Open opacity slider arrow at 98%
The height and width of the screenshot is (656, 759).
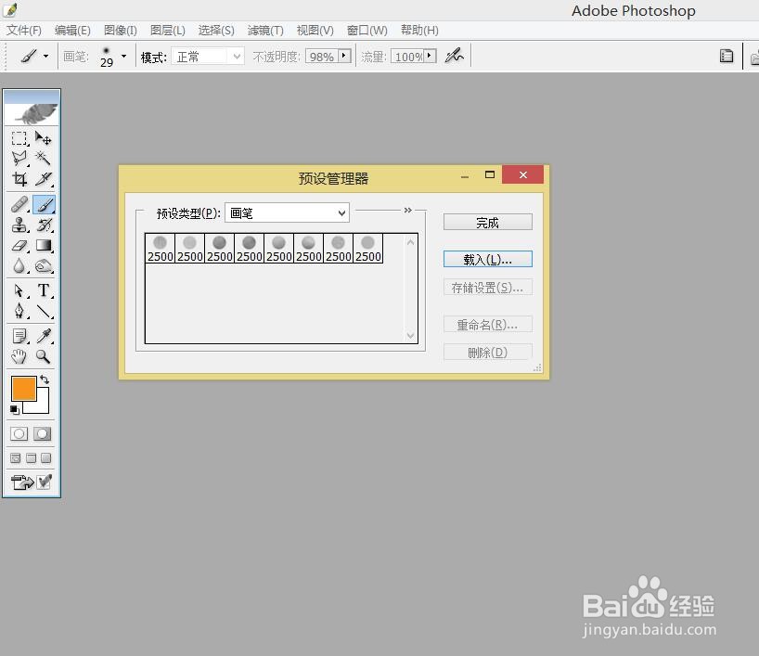343,56
